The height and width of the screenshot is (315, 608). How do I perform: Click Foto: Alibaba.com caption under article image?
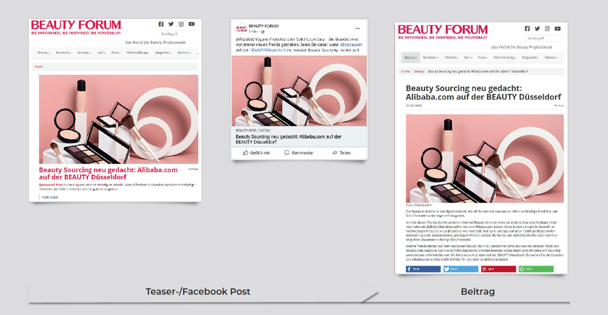tap(419, 205)
